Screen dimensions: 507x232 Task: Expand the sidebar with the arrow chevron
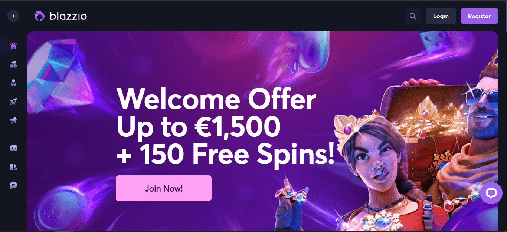pos(13,16)
